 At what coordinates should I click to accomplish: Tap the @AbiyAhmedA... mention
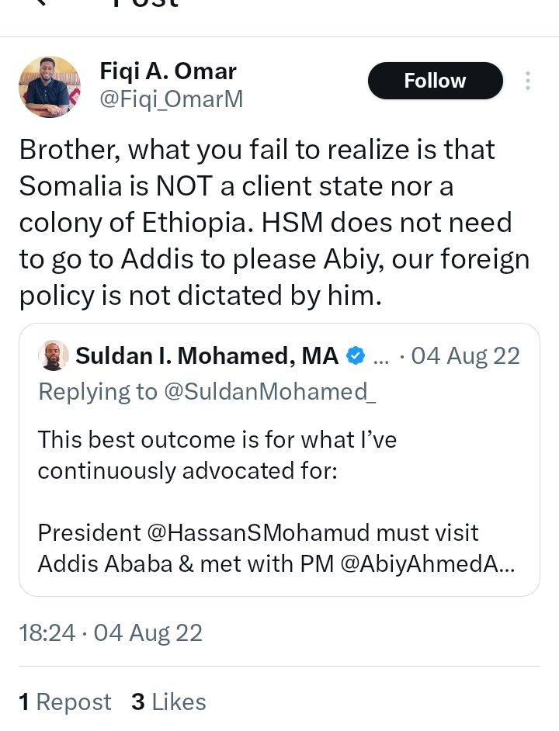tap(428, 563)
